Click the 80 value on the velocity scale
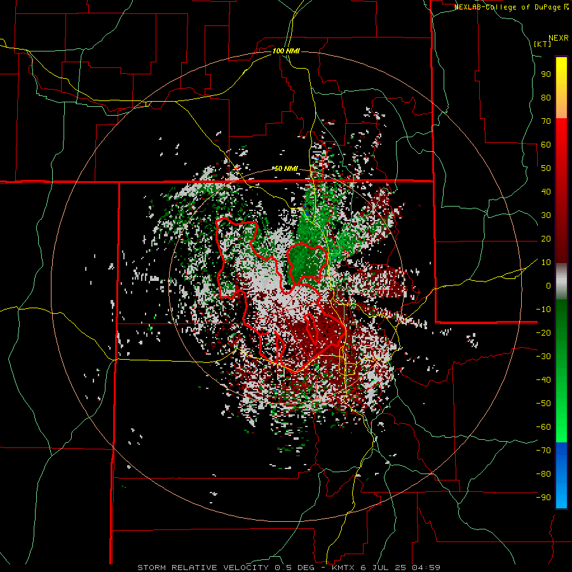The width and height of the screenshot is (572, 572). [x=546, y=97]
